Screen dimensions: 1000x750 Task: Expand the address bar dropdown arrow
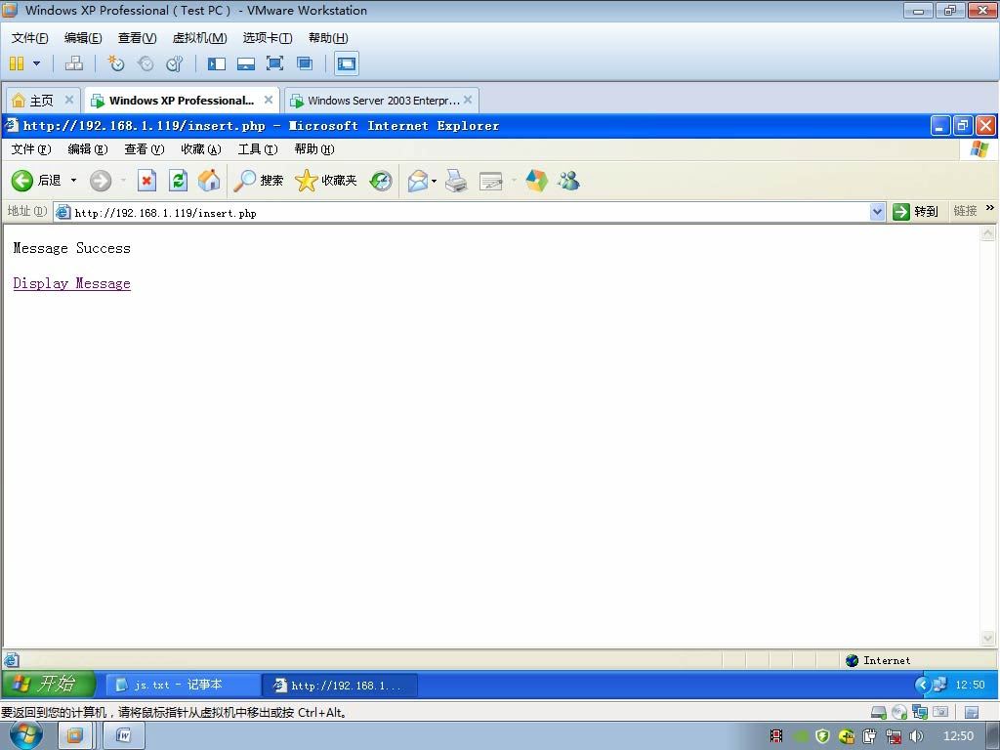click(x=878, y=212)
